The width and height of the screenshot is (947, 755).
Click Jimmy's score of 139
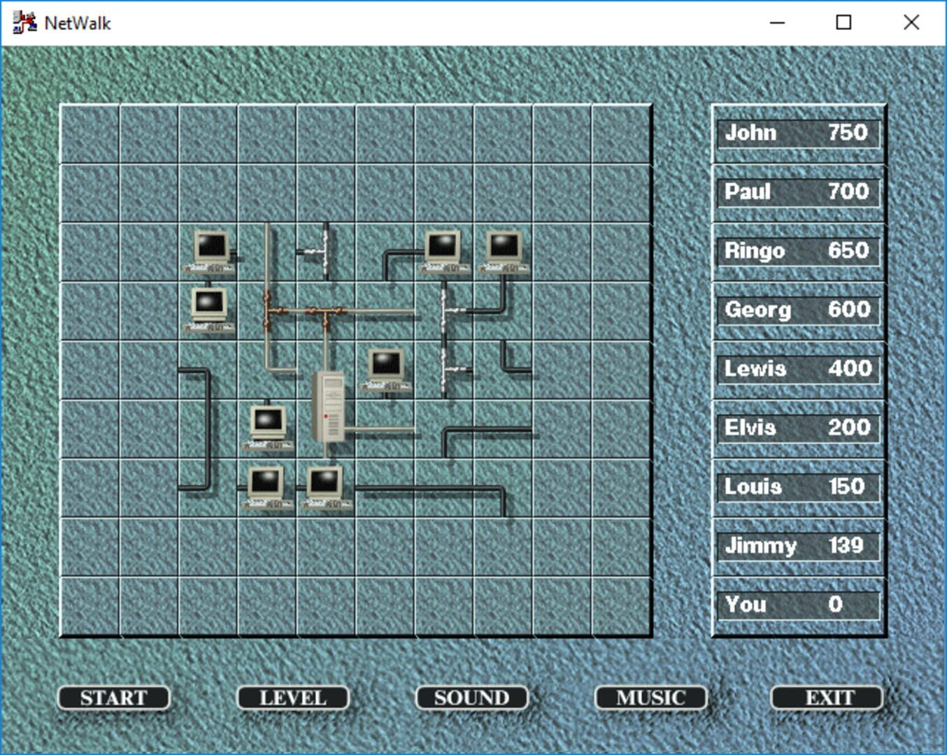tap(797, 545)
